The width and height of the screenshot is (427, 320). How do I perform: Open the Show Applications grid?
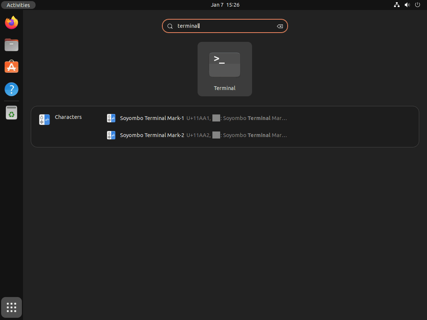11,307
